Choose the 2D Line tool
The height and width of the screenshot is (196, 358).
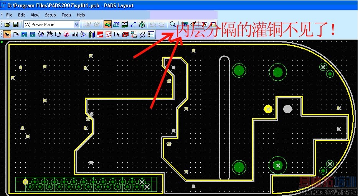tap(16, 34)
